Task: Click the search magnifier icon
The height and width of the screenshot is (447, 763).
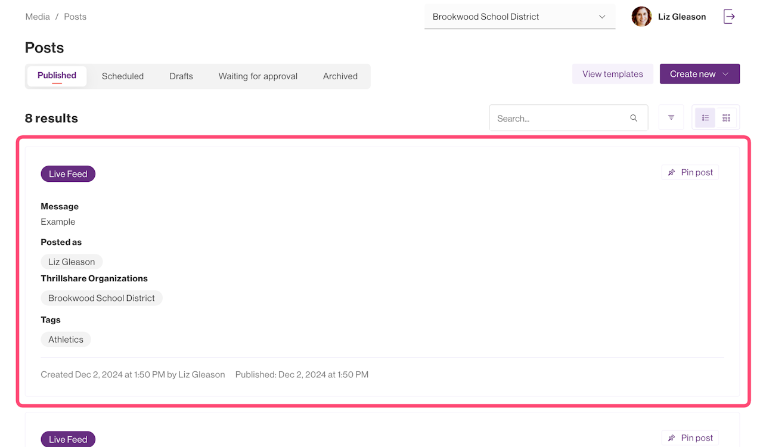Action: click(634, 118)
